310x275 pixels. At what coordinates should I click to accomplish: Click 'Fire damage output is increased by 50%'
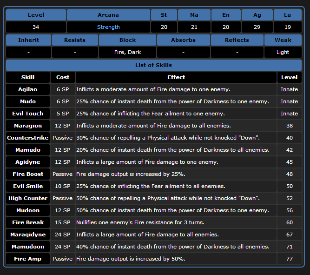(131, 259)
